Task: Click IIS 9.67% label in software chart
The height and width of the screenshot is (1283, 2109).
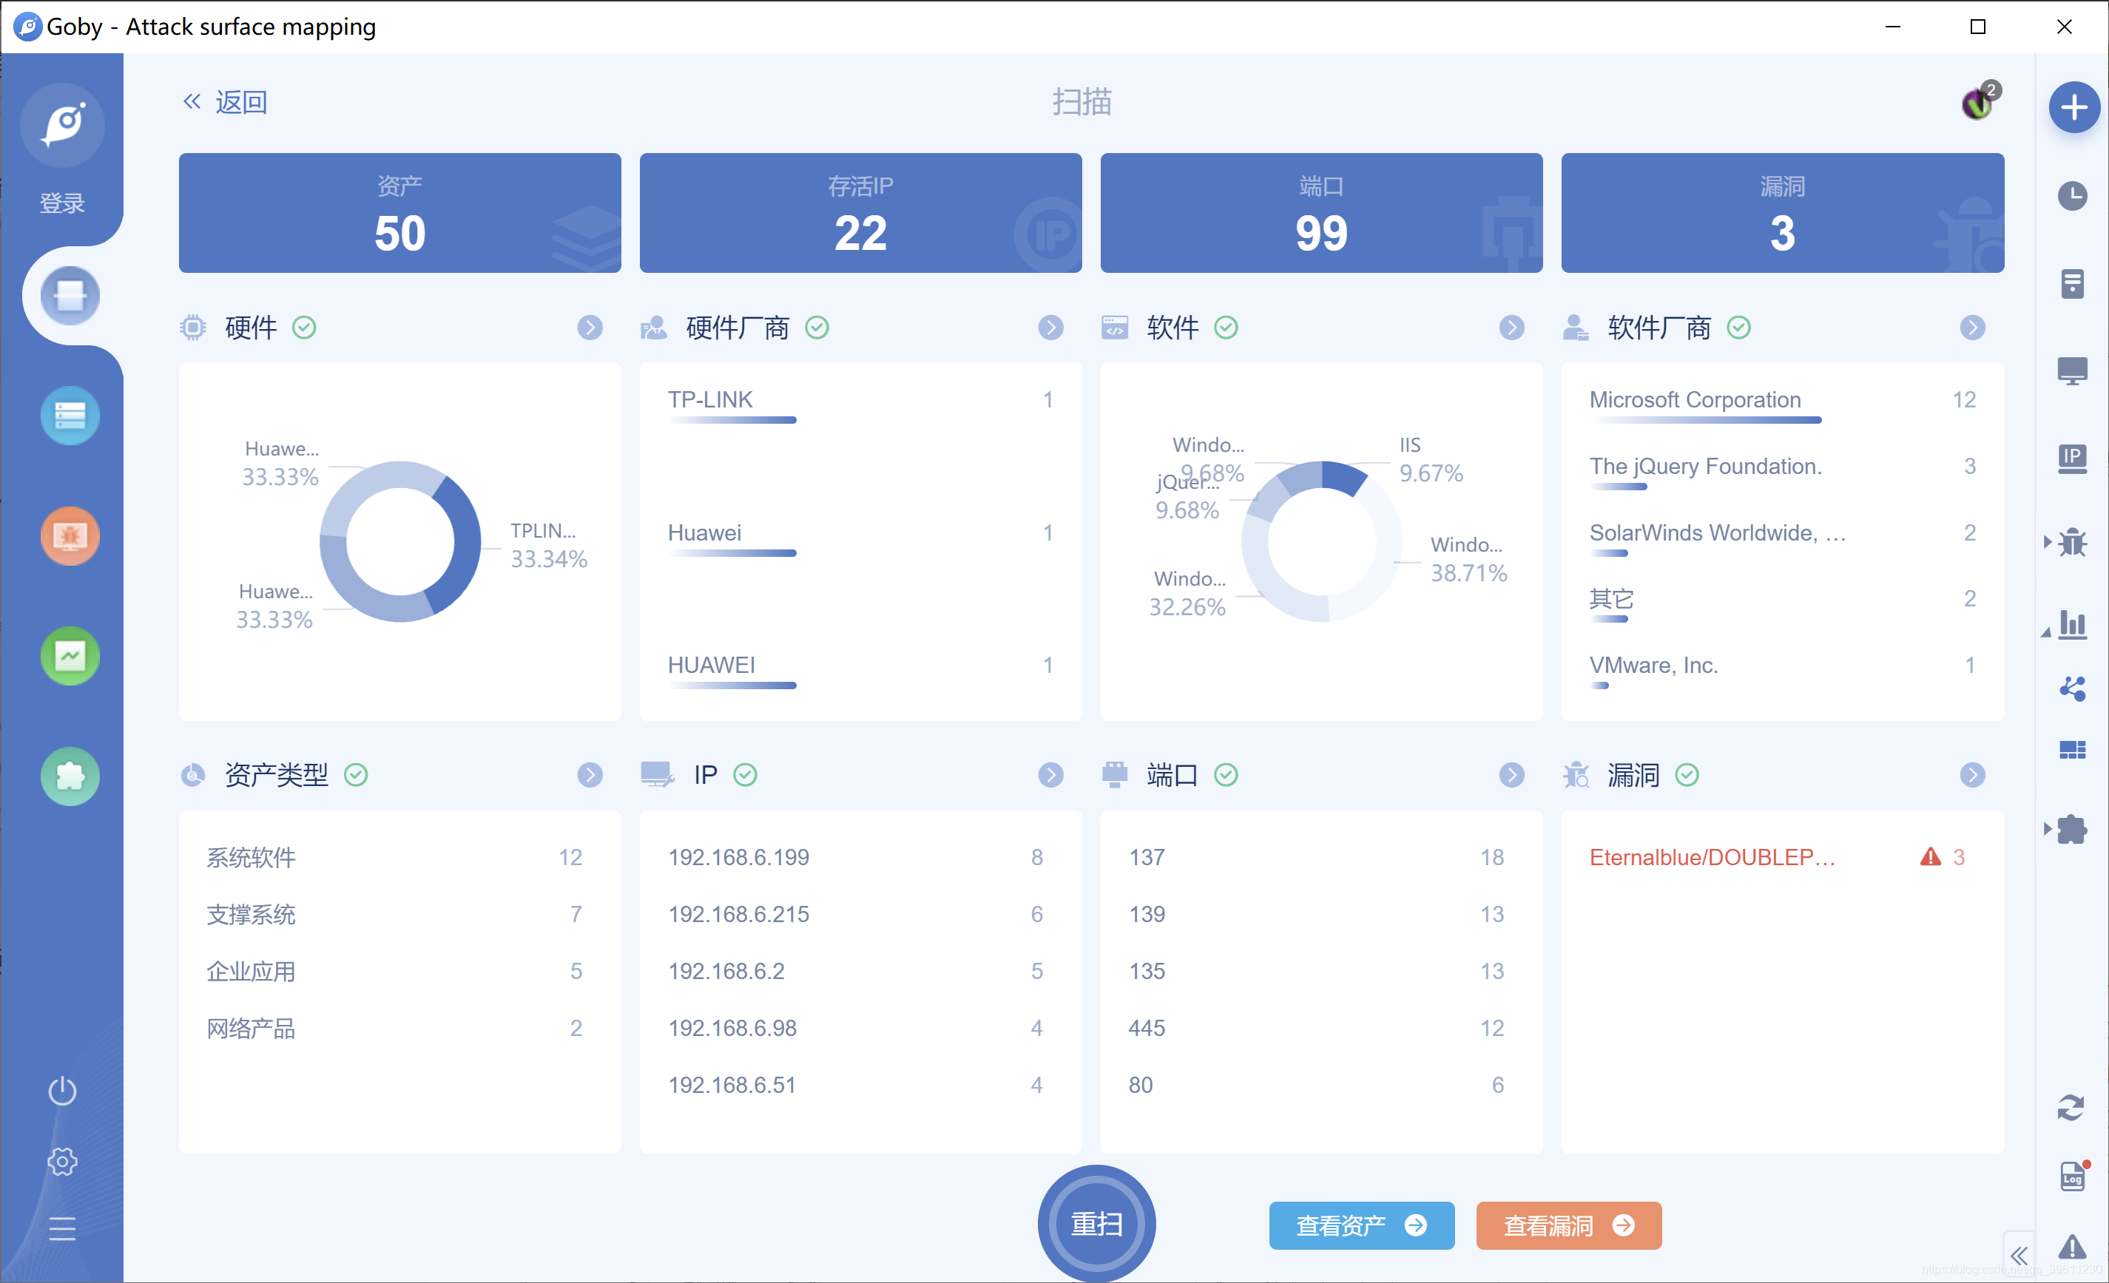Action: (1430, 460)
